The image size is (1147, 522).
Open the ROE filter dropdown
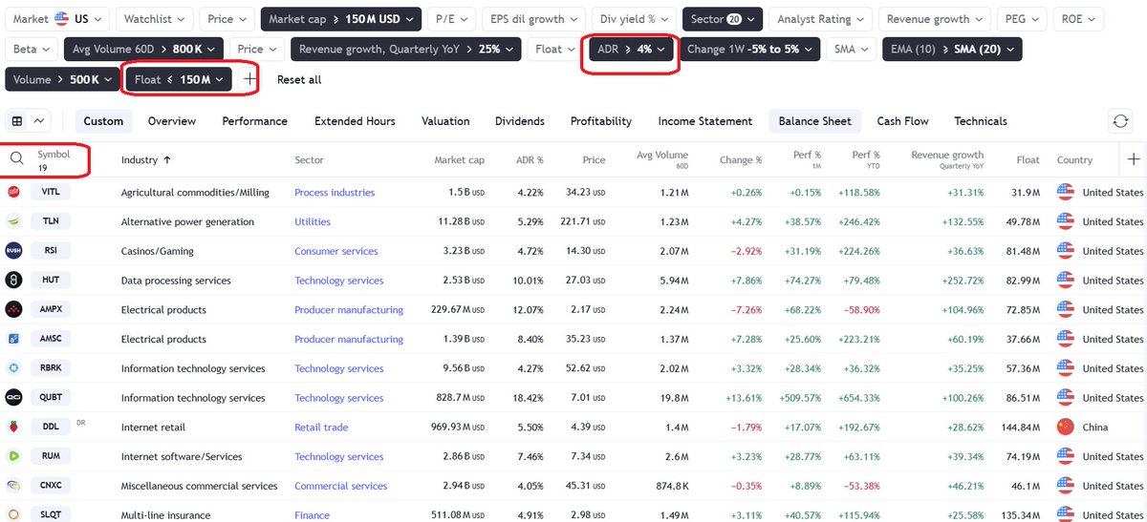click(x=1079, y=18)
